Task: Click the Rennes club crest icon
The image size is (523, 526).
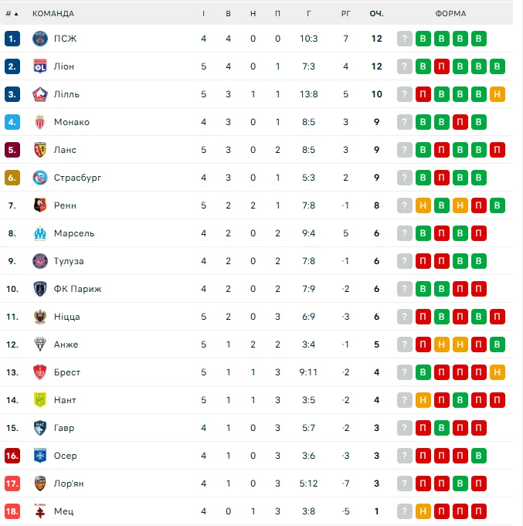Action: 40,205
